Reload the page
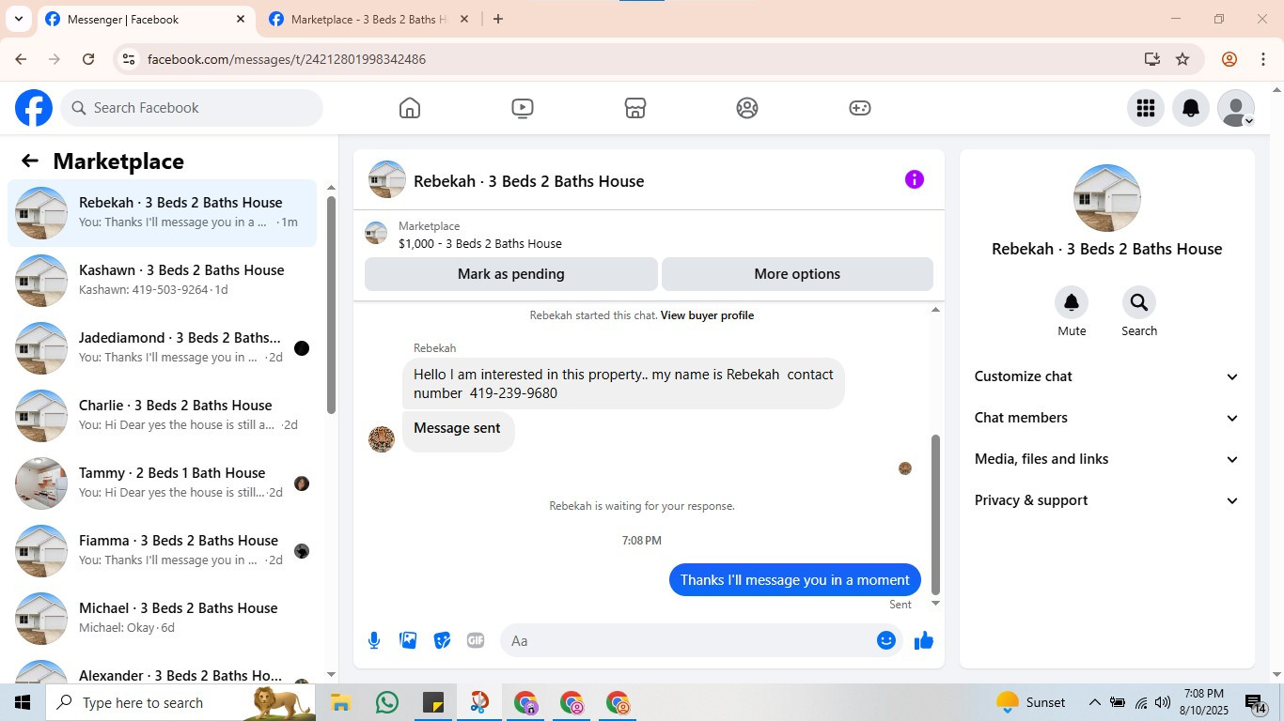Viewport: 1284px width, 721px height. (88, 59)
